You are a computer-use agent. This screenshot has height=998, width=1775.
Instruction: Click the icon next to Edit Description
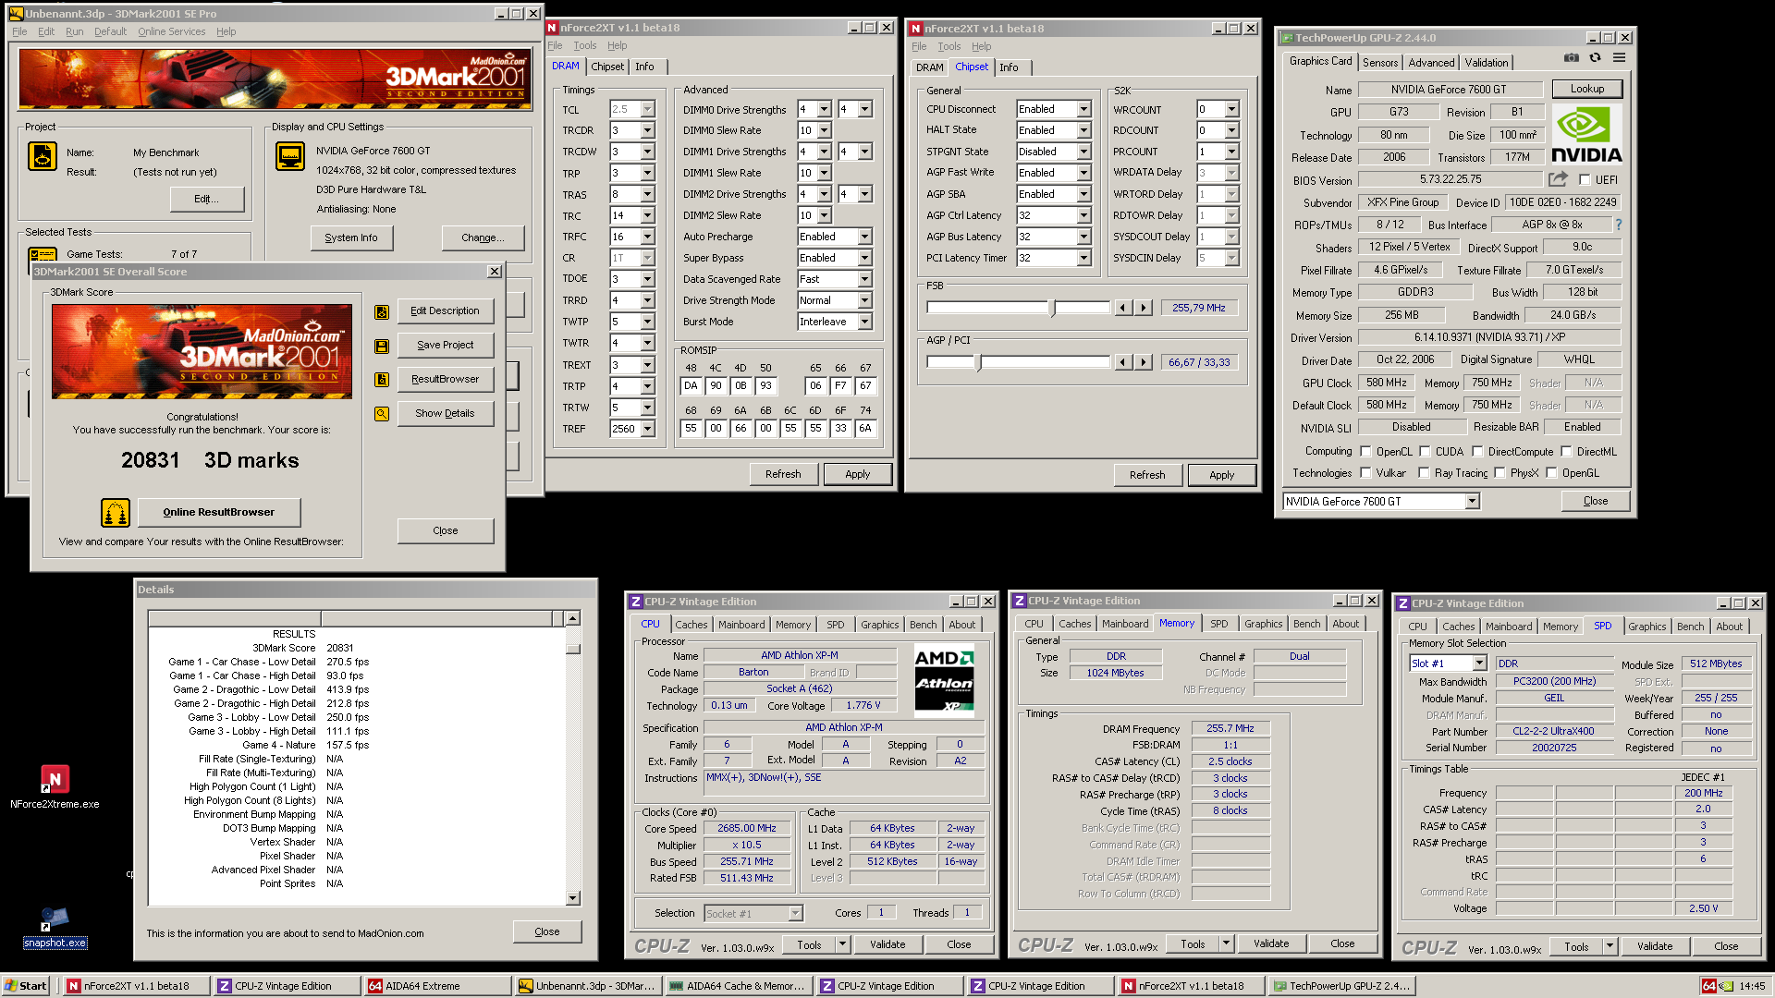(382, 311)
